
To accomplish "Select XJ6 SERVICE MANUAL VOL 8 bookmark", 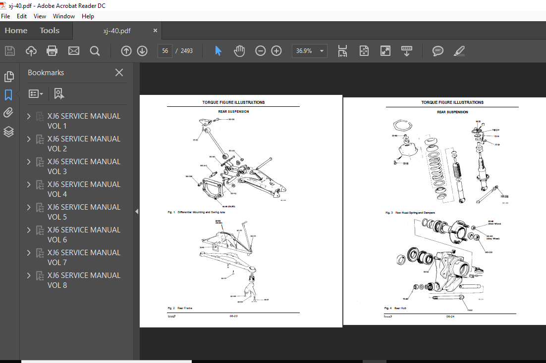I will [83, 280].
